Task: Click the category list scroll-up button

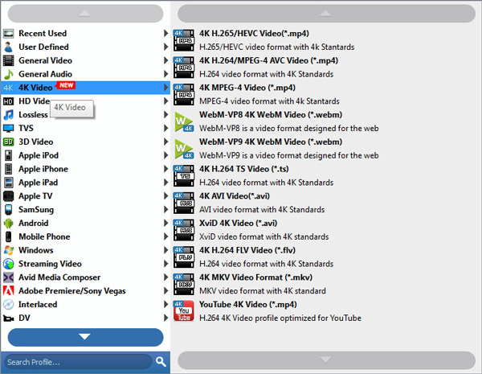Action: click(85, 13)
